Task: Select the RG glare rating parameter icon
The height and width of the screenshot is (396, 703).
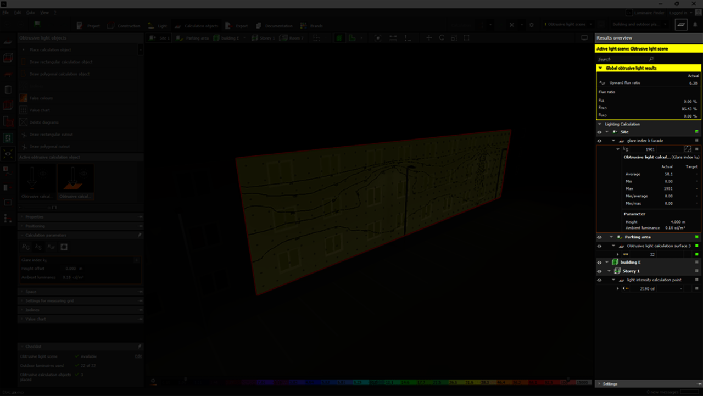Action: 26,247
